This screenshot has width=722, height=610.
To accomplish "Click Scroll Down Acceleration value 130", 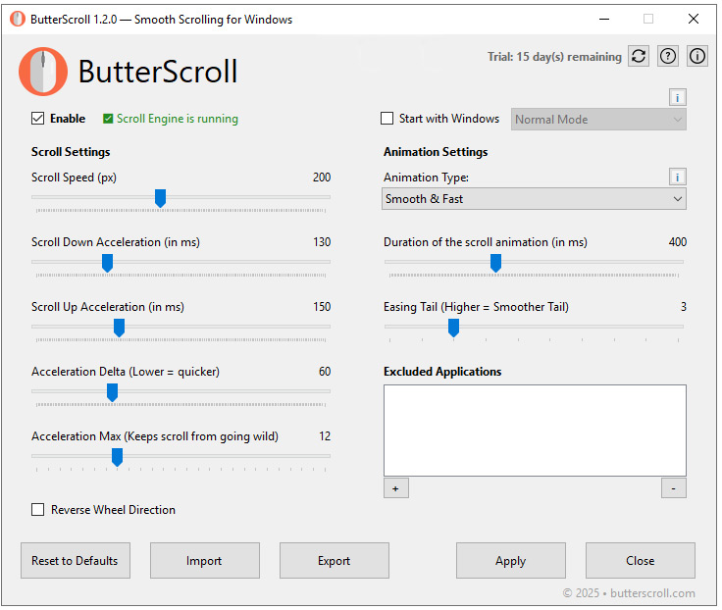I will tap(322, 242).
